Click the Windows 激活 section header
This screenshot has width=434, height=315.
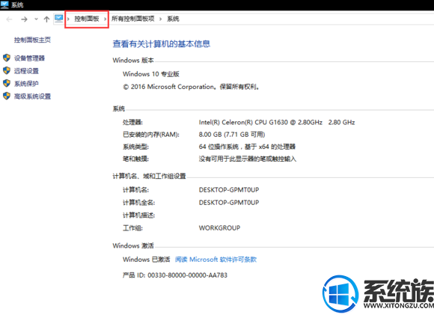coord(133,245)
